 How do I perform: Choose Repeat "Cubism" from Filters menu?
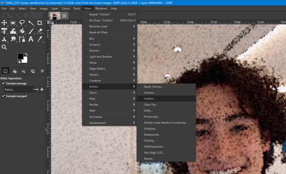click(109, 14)
